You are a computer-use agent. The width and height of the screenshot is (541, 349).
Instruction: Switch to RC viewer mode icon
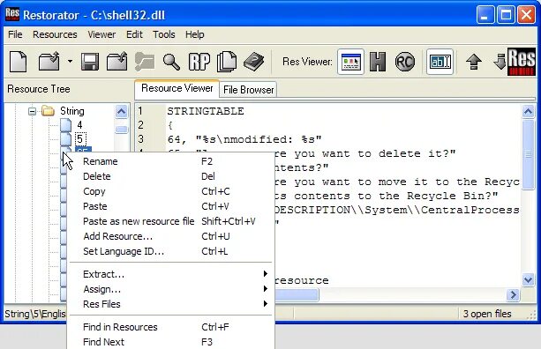click(405, 62)
